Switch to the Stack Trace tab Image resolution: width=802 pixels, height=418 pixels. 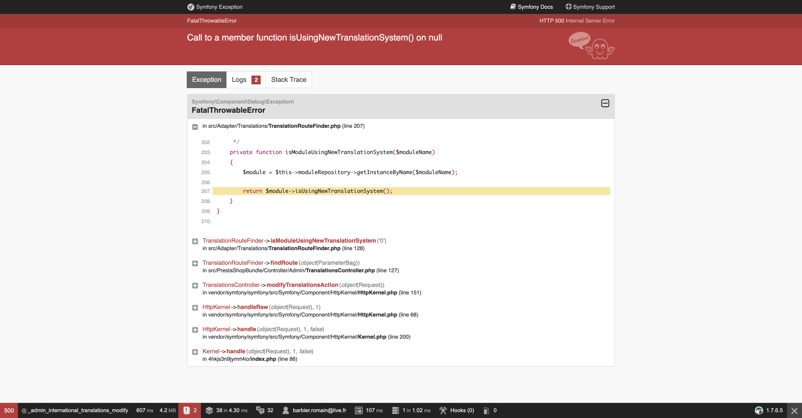[289, 80]
